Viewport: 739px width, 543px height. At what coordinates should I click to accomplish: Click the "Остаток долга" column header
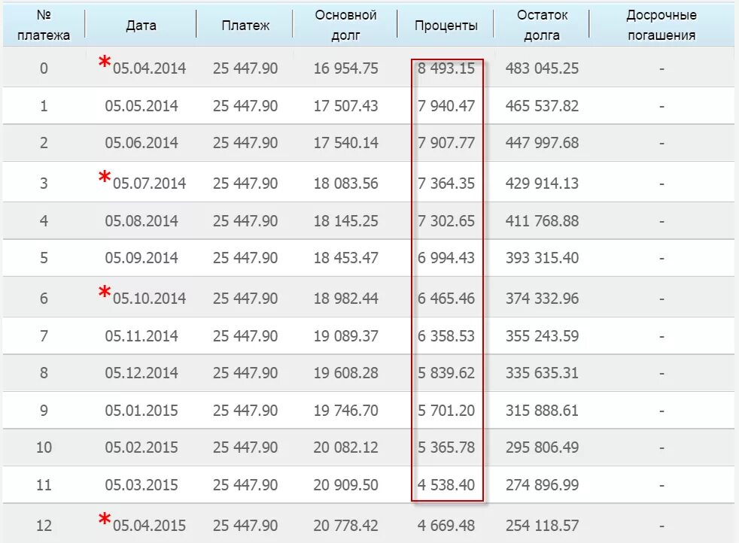point(542,25)
